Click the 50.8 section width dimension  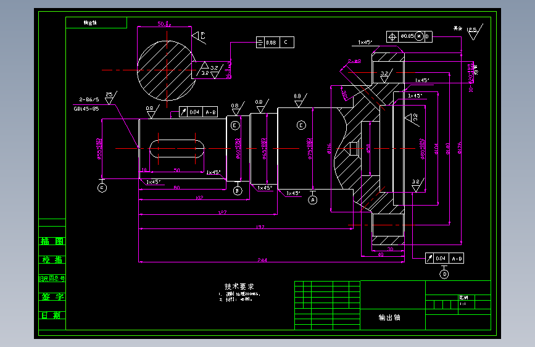click(x=164, y=24)
